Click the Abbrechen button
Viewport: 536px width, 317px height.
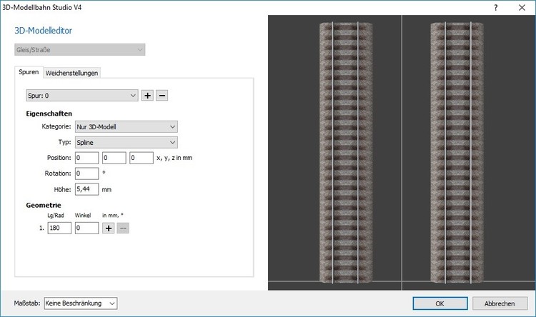pos(500,303)
